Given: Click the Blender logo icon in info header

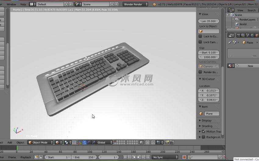Looking at the screenshot, I should (x=154, y=4).
